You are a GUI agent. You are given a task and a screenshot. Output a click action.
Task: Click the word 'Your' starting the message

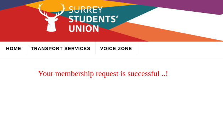point(46,74)
